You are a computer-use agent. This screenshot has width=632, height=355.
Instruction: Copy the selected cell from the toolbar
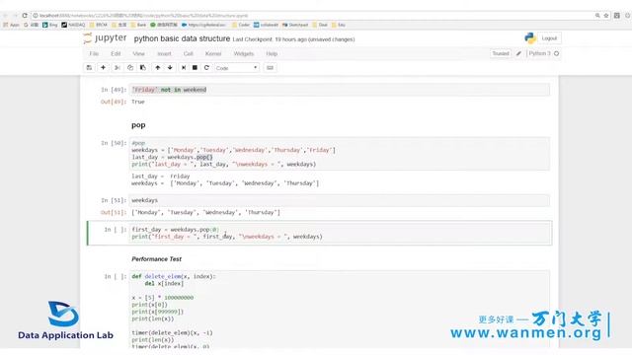click(x=130, y=68)
